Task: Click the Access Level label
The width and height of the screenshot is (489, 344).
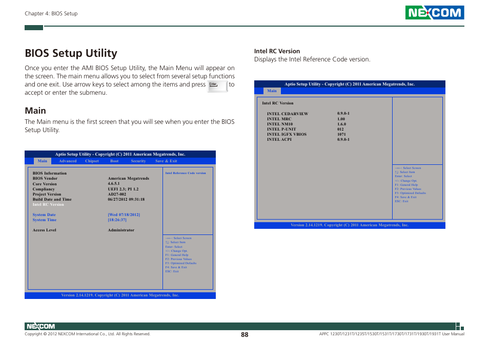Action: click(x=44, y=230)
